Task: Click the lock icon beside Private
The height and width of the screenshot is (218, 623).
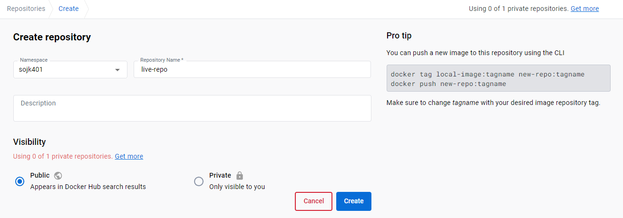Action: (x=240, y=175)
